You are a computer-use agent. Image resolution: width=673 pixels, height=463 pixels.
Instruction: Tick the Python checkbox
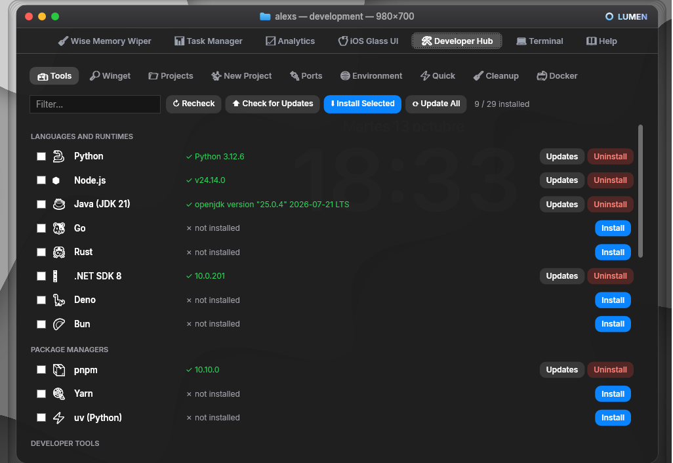[41, 157]
